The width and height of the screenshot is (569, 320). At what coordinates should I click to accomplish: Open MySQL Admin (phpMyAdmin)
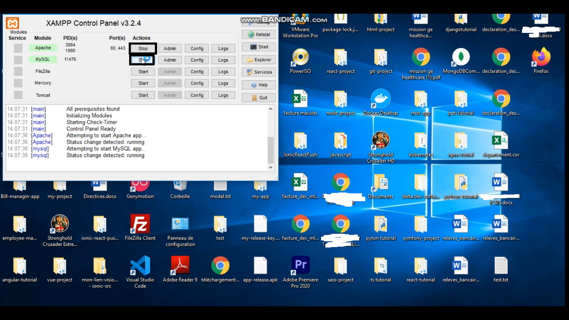(170, 60)
